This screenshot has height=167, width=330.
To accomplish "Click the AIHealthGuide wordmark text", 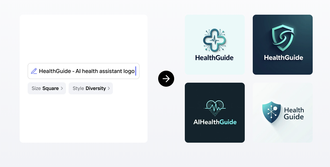I will [215, 122].
